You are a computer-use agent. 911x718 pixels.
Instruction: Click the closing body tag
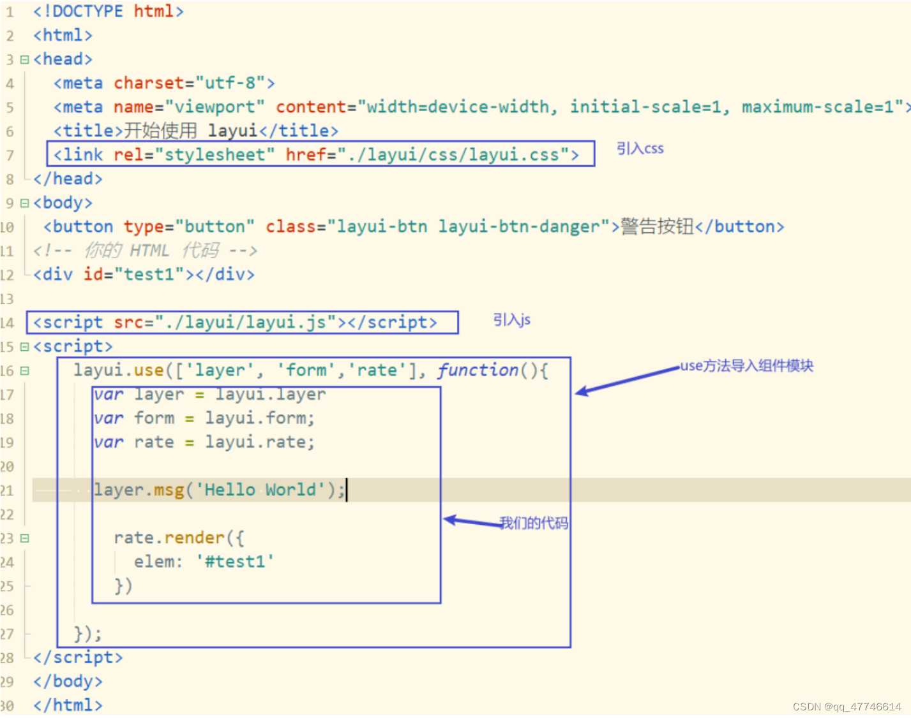pyautogui.click(x=68, y=682)
